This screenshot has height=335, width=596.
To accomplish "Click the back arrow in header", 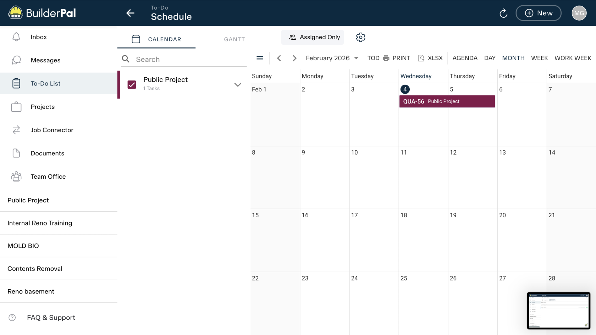I will click(130, 13).
